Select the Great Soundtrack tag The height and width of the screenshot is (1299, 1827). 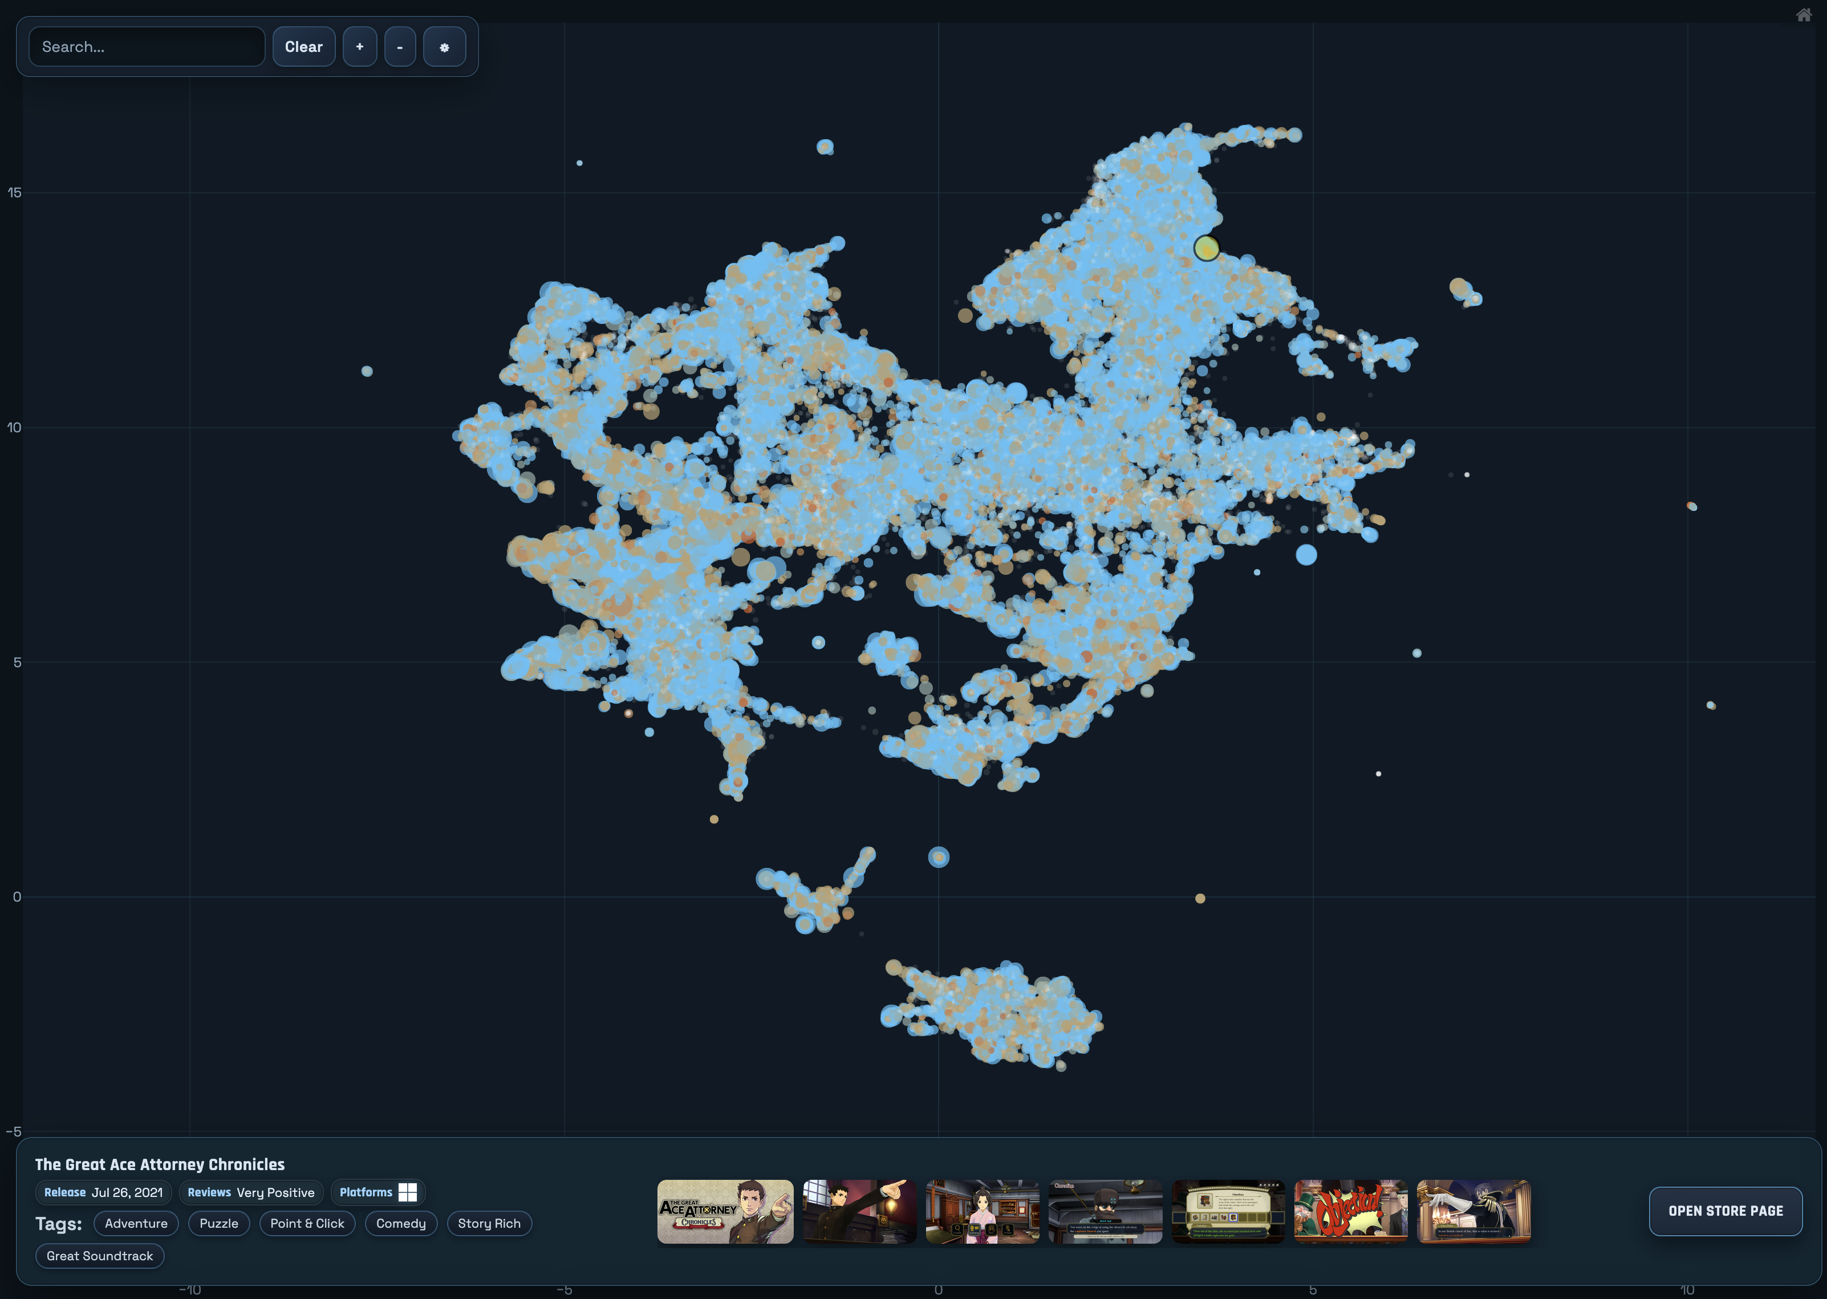(99, 1256)
